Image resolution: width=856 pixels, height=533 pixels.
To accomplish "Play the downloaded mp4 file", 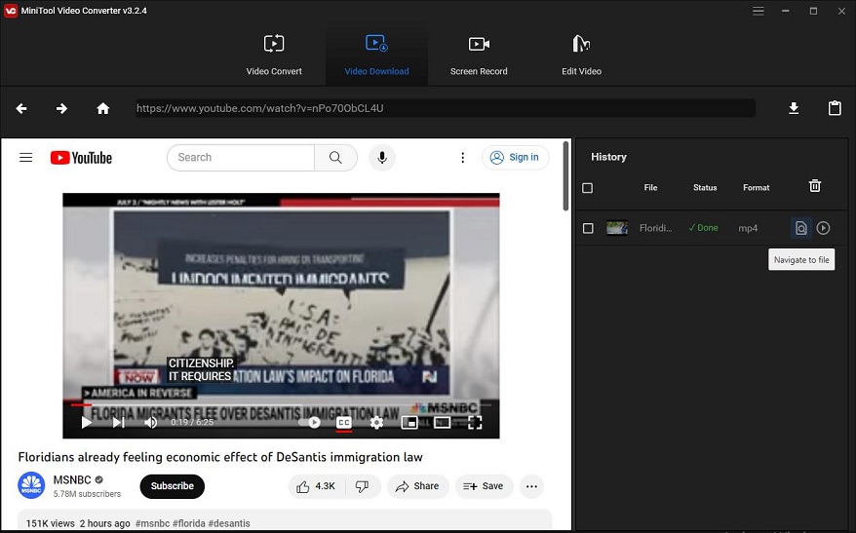I will coord(823,228).
